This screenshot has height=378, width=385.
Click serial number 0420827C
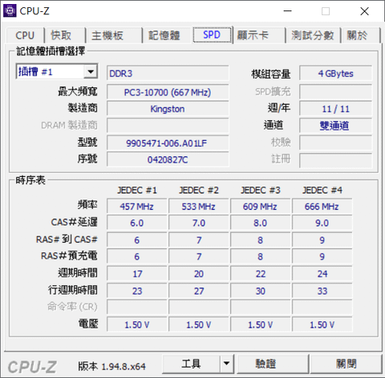(168, 159)
